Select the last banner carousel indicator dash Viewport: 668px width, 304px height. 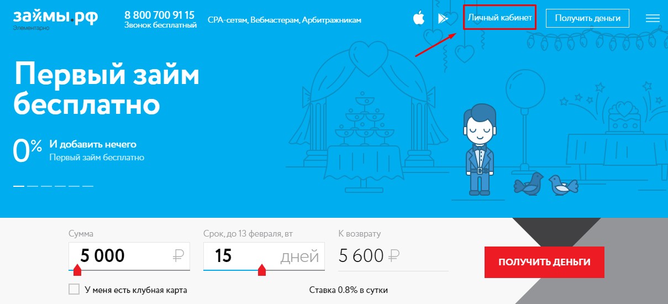click(88, 186)
